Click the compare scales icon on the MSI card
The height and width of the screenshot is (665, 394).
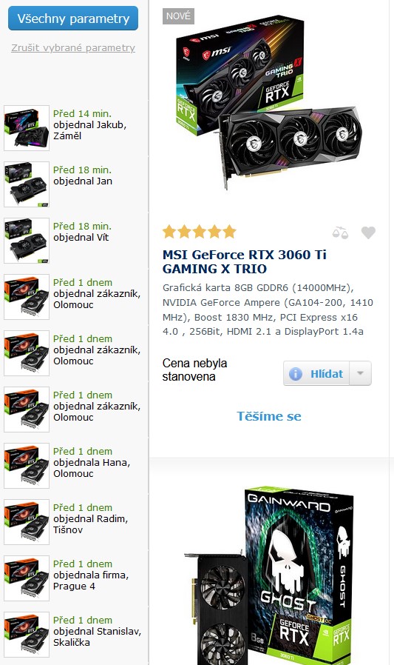pos(340,233)
